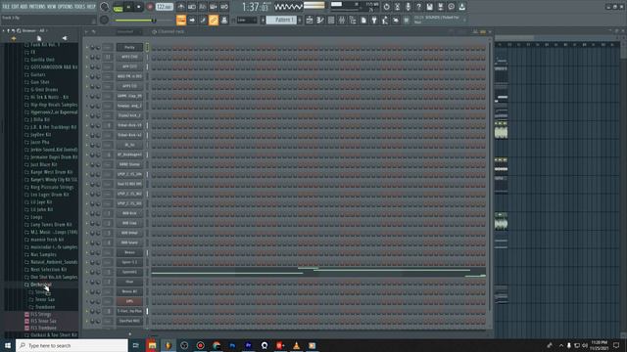627x352 pixels.
Task: Click the one-click audio recording microphone icon
Action: click(408, 7)
